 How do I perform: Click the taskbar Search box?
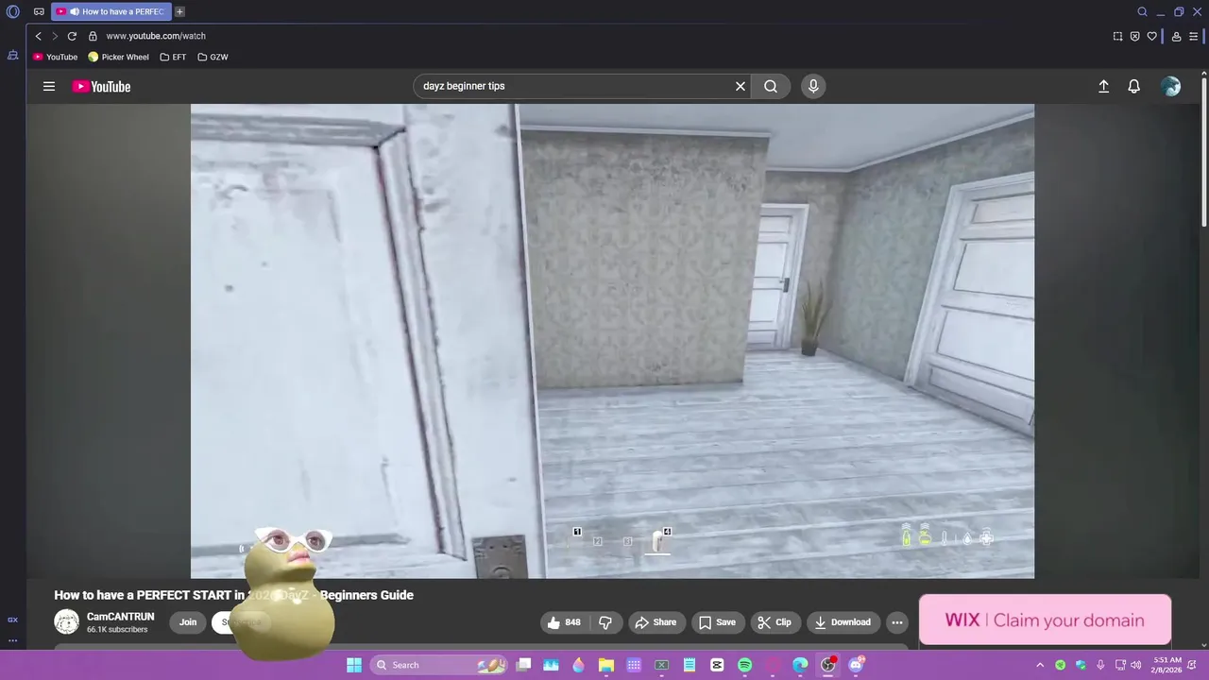coord(439,665)
